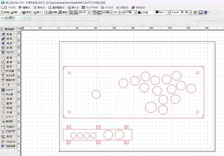Activate the ハッチング hatching tool
This screenshot has width=224, height=156.
coord(8,90)
